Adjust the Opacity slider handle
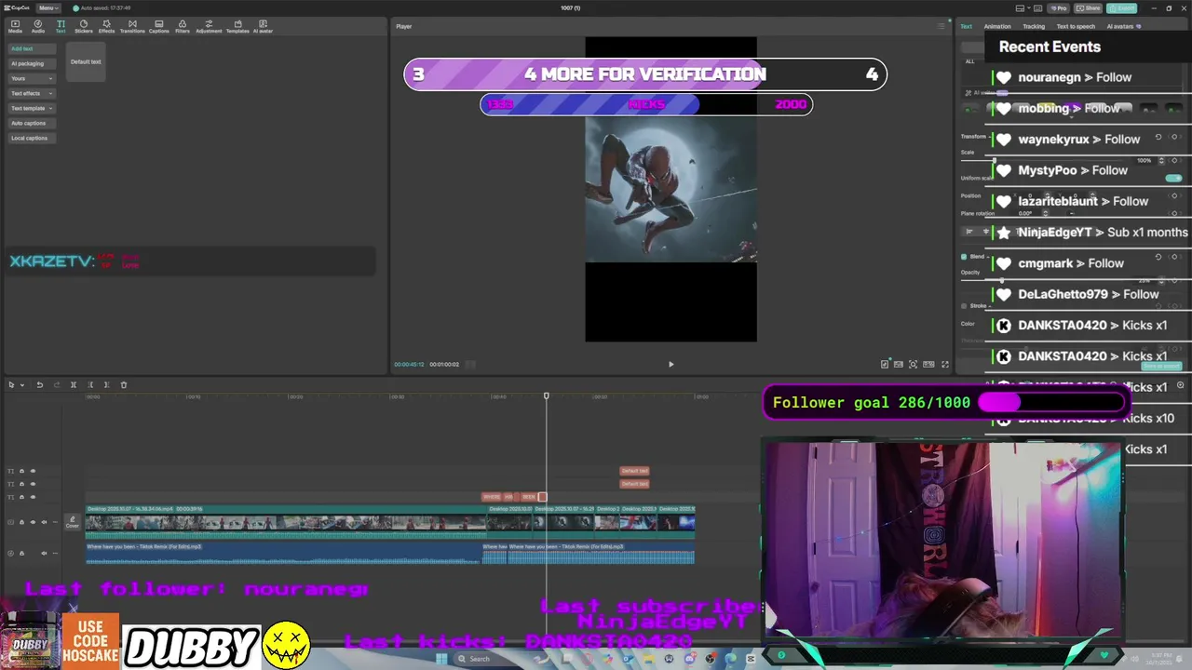Image resolution: width=1192 pixels, height=670 pixels. 1002,281
